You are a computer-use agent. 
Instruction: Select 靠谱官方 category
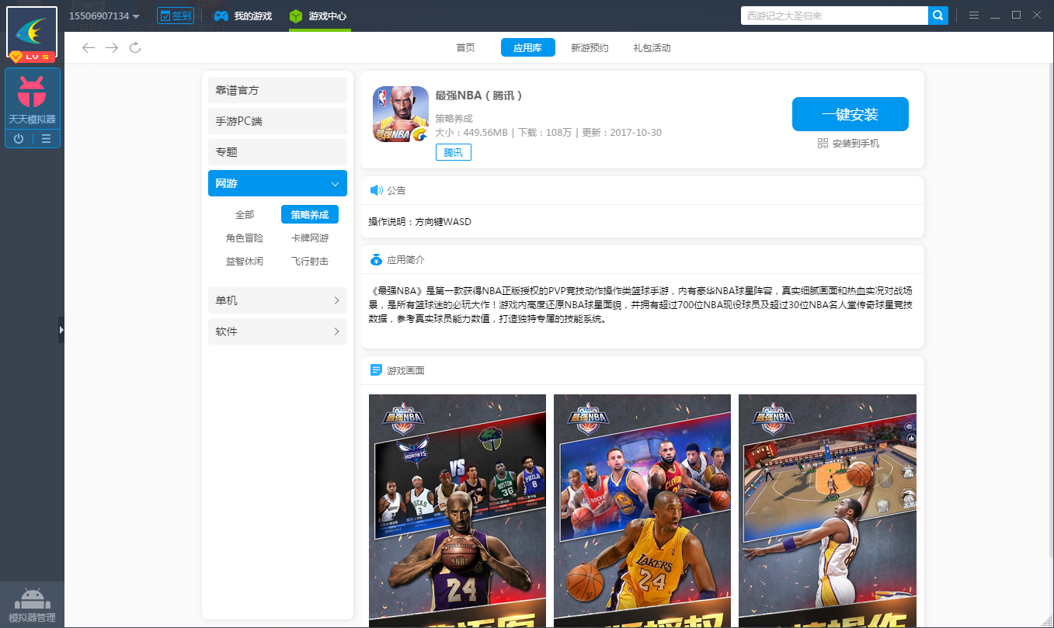[x=277, y=90]
